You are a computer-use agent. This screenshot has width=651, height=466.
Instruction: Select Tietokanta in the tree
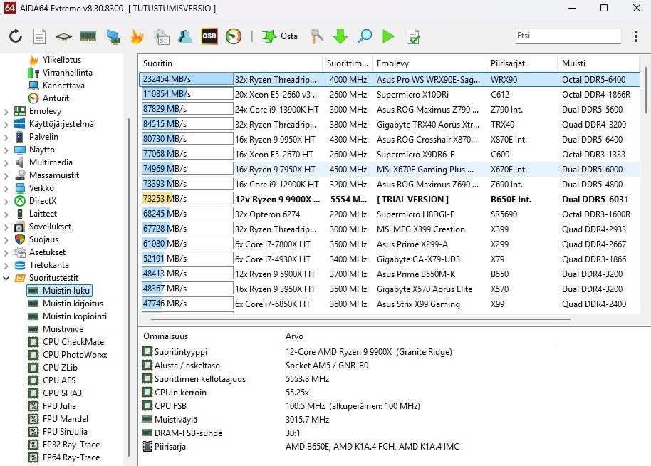tap(48, 265)
